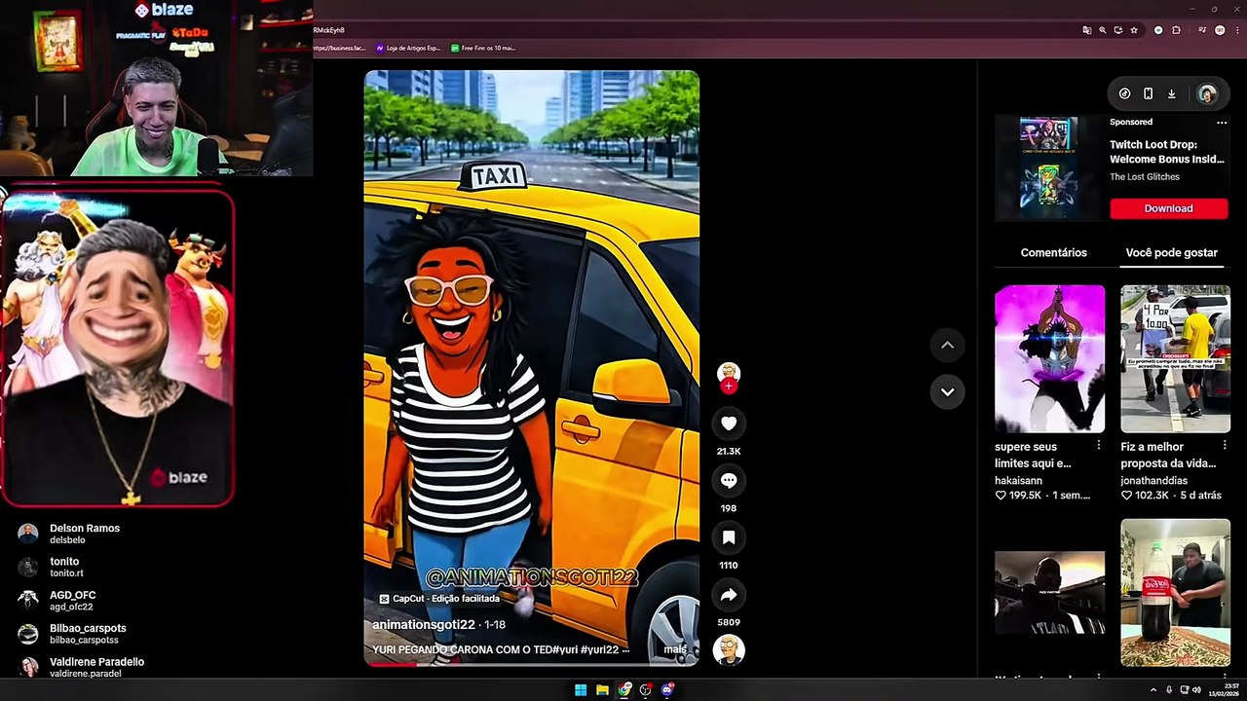This screenshot has height=701, width=1247.
Task: Click the jonathanddias author name
Action: (1154, 480)
